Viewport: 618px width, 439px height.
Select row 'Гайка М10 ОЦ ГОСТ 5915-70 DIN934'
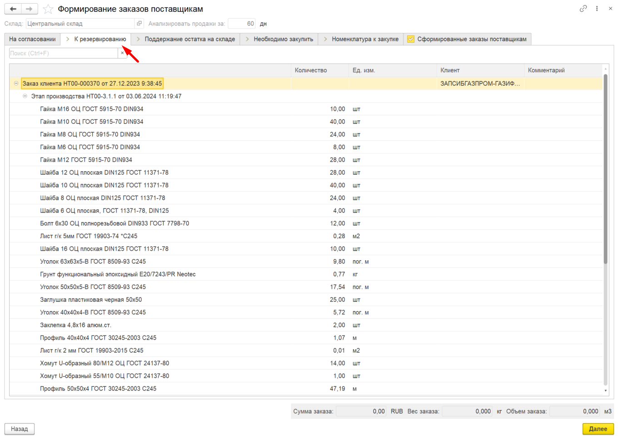[306, 122]
